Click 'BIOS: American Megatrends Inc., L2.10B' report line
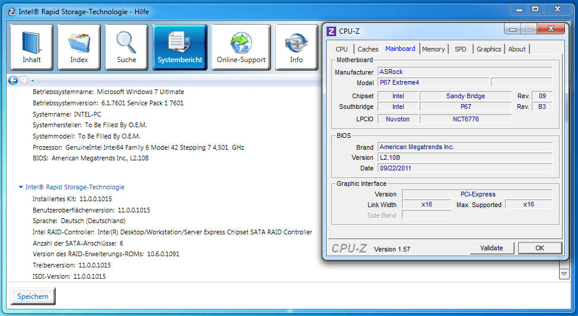This screenshot has width=578, height=316. coord(91,158)
